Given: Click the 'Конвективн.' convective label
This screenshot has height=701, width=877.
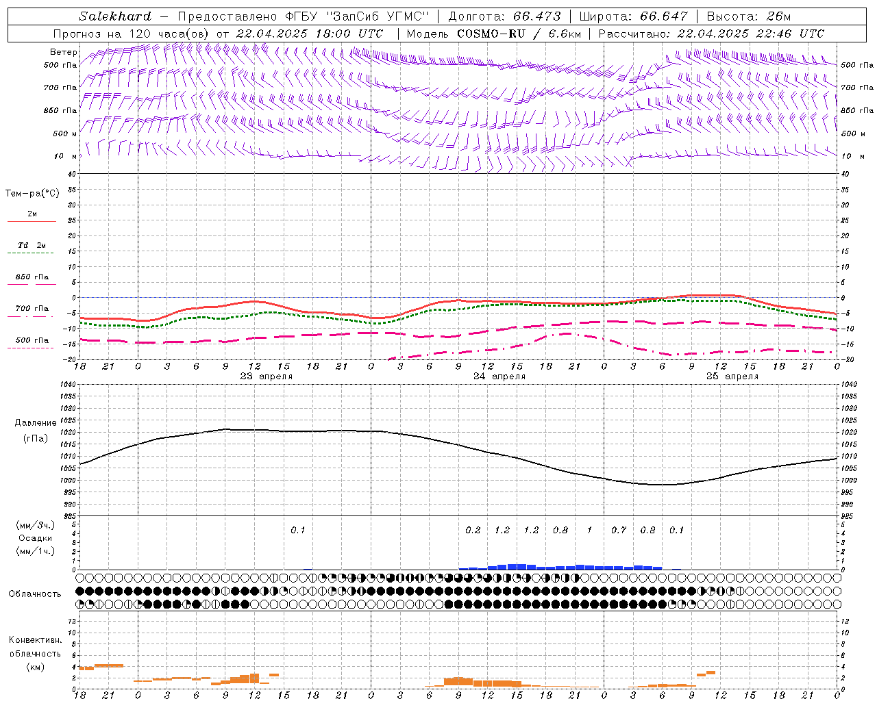Looking at the screenshot, I should [35, 640].
